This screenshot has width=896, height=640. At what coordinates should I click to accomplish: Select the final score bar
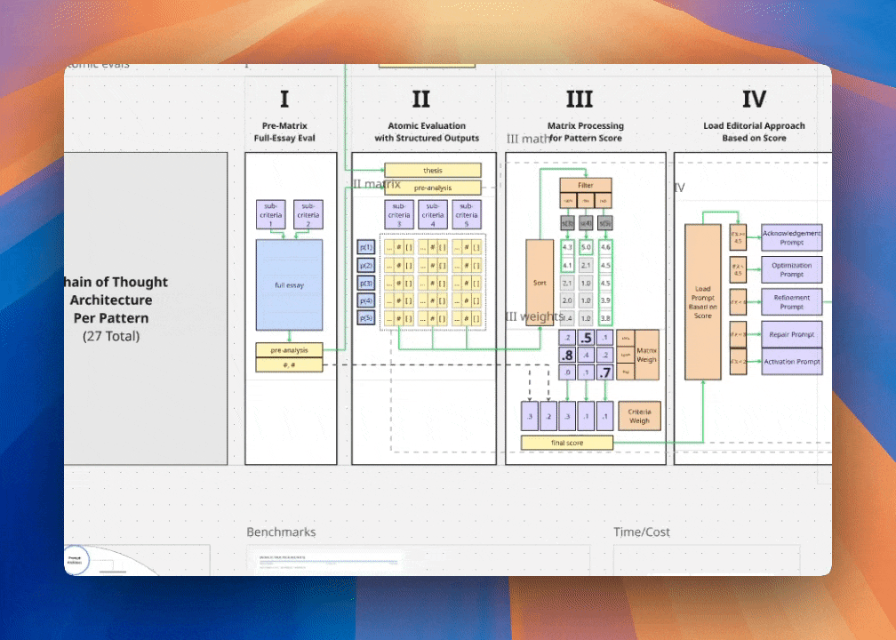click(566, 443)
